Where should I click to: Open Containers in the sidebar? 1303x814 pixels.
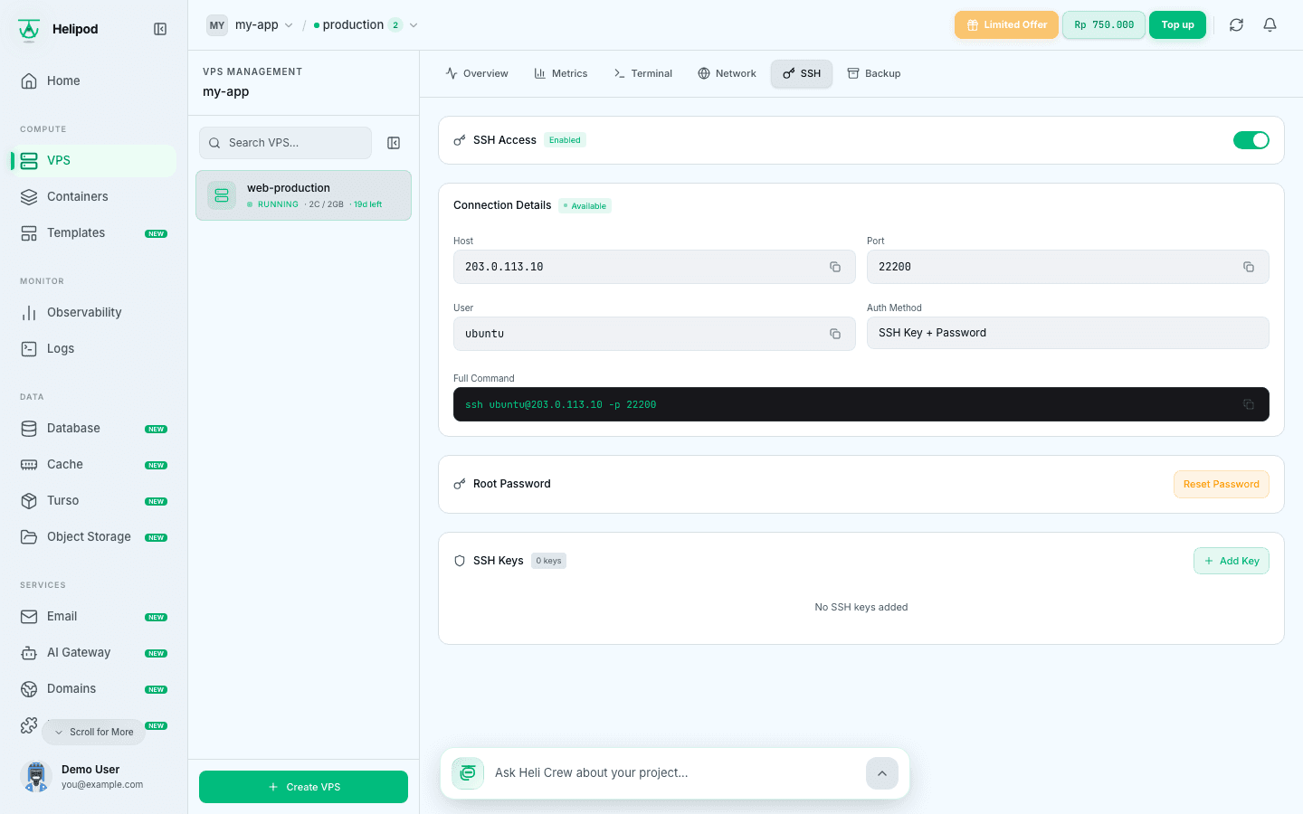pos(94,196)
